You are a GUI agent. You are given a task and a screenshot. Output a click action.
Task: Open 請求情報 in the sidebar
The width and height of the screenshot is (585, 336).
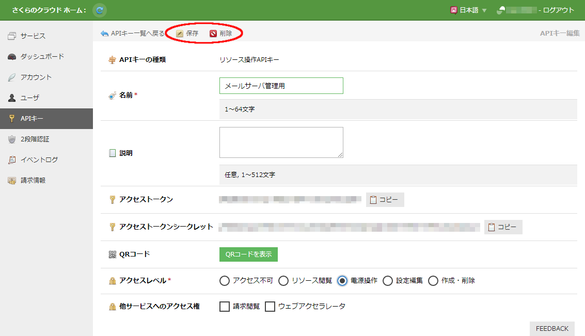[x=33, y=181]
